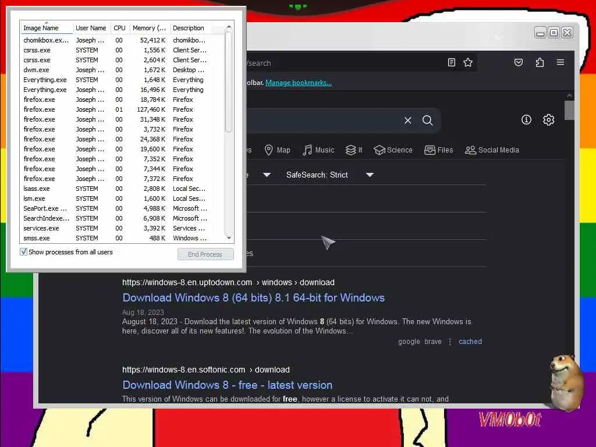596x447 pixels.
Task: Open Download Windows 8 - free result
Action: (x=228, y=385)
